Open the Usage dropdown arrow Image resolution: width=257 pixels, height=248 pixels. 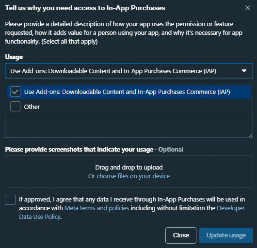pyautogui.click(x=244, y=71)
